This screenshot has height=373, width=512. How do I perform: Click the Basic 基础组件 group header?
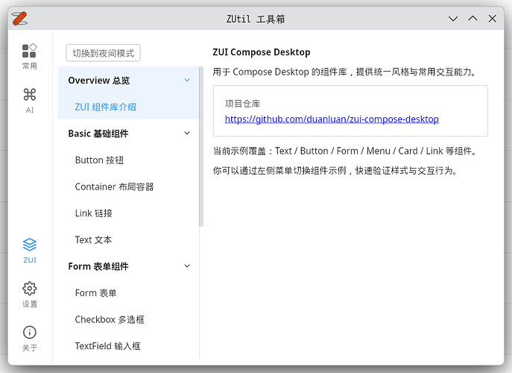click(128, 134)
